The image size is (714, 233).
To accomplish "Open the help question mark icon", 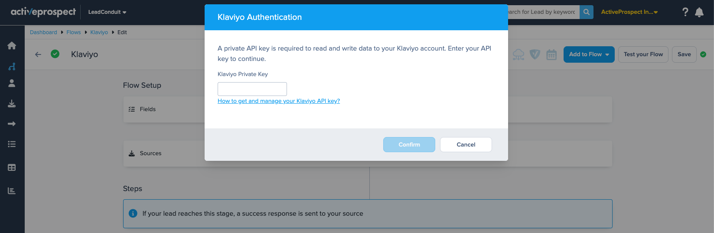I will pos(685,12).
